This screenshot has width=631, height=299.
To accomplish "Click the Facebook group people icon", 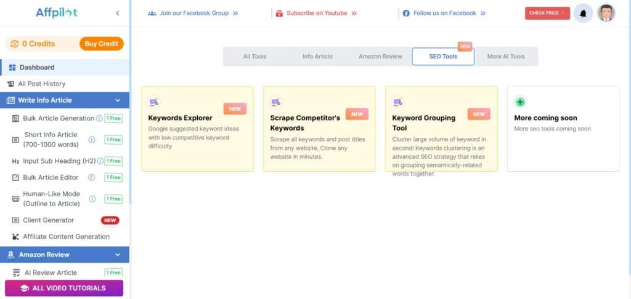I will pyautogui.click(x=152, y=14).
